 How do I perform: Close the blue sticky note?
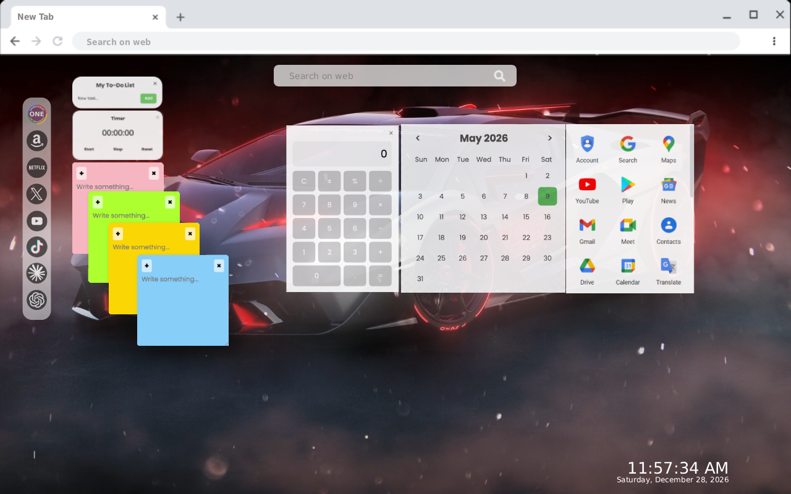pos(219,266)
